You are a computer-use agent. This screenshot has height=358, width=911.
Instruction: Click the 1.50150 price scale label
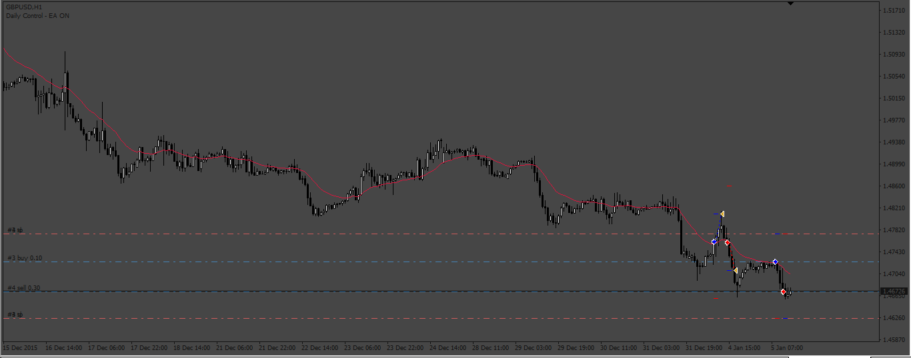894,98
